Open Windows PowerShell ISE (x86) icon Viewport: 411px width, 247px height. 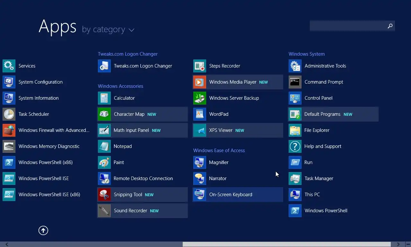click(9, 195)
